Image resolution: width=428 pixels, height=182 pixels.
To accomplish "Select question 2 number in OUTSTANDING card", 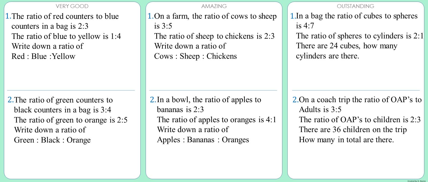I will pos(296,100).
